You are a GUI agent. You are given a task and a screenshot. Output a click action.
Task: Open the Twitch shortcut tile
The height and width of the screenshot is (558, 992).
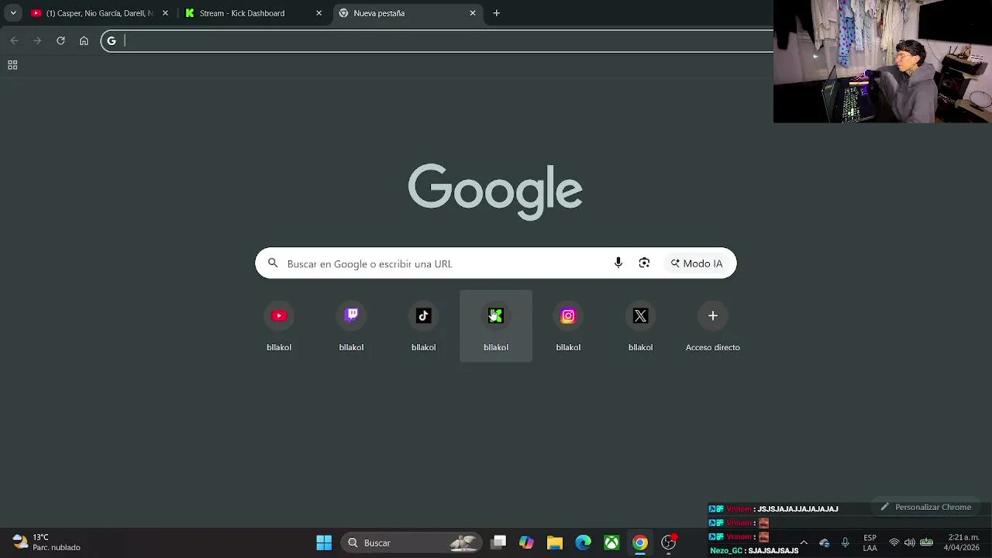pos(351,325)
